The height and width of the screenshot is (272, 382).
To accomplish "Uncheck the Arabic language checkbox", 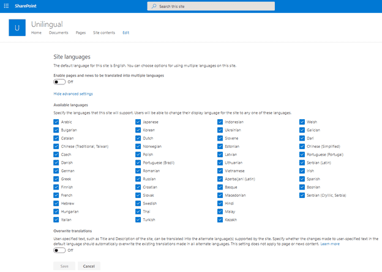I will tap(56, 122).
